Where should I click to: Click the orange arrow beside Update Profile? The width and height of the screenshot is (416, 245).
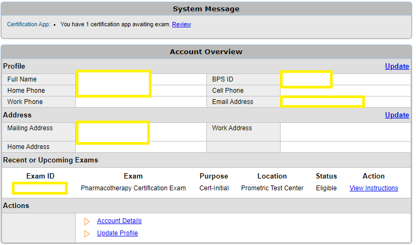coord(87,233)
